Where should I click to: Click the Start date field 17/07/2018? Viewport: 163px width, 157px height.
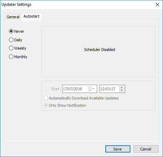coord(80,89)
